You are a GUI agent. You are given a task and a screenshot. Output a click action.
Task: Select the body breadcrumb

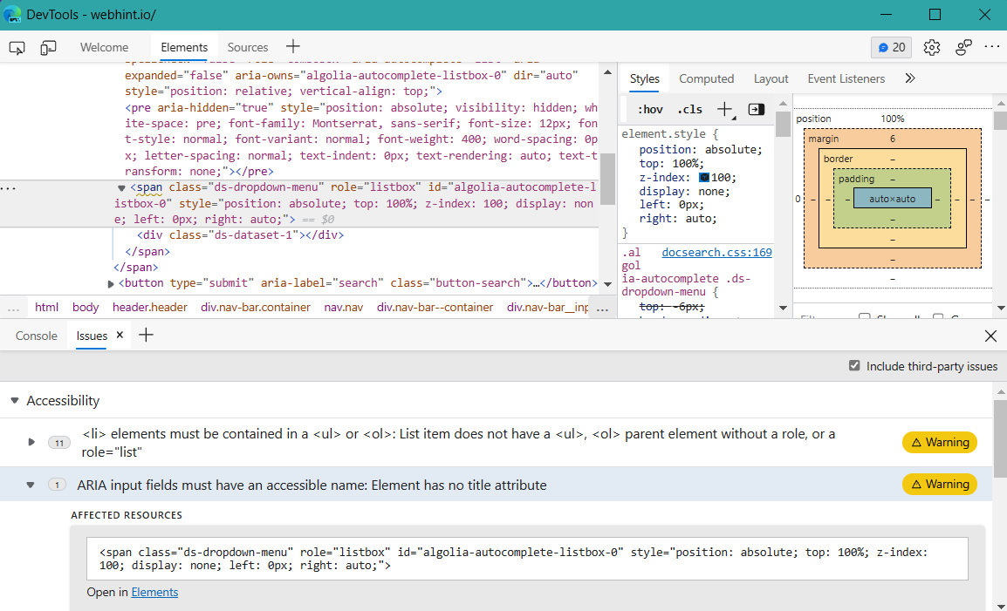point(86,308)
